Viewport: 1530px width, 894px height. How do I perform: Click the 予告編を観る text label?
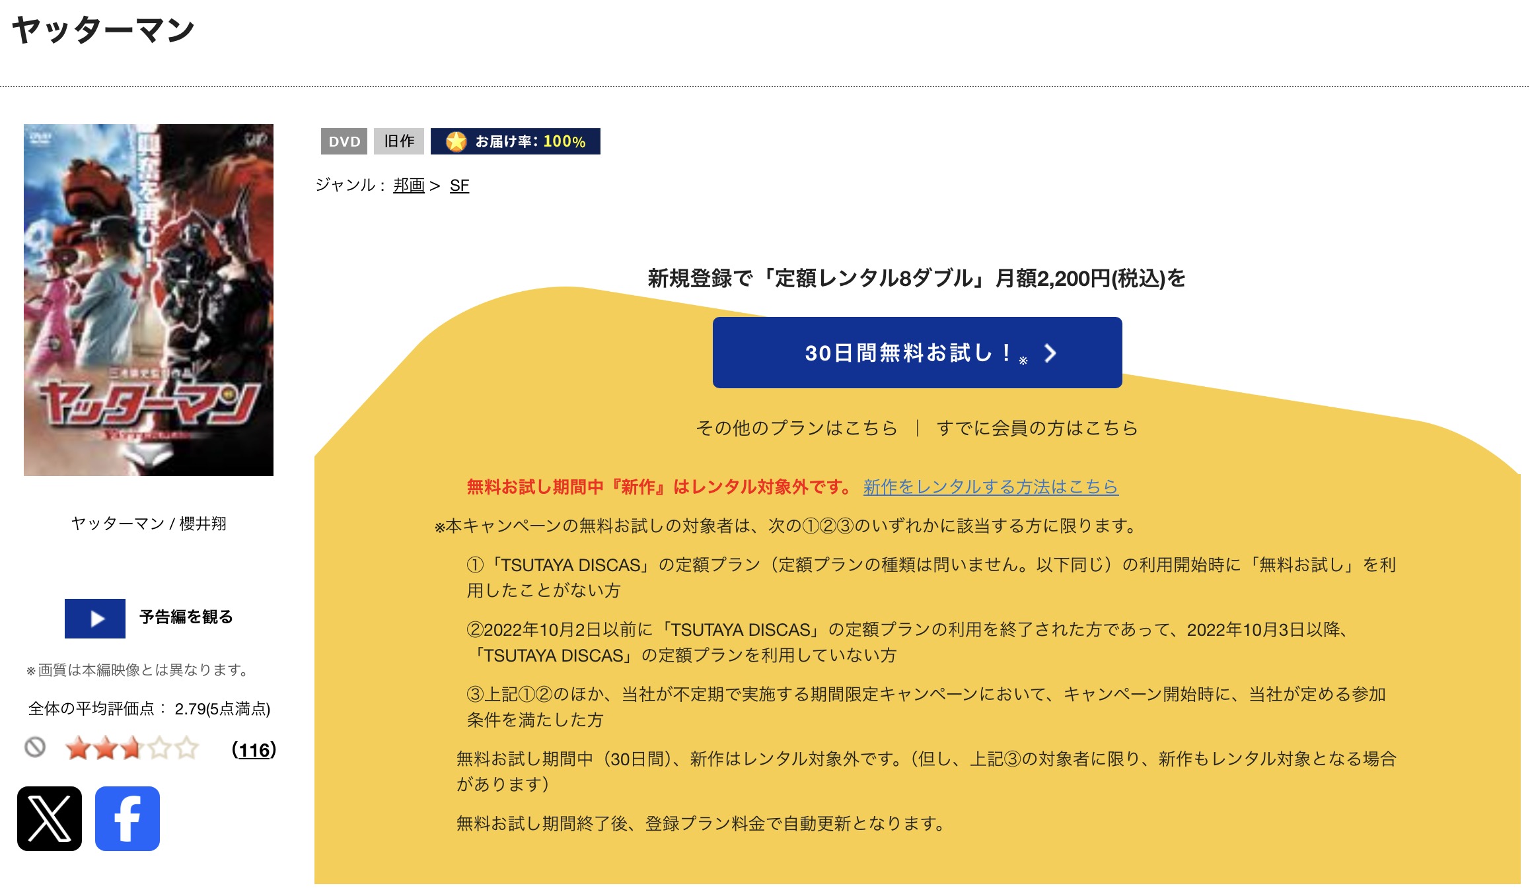(186, 617)
